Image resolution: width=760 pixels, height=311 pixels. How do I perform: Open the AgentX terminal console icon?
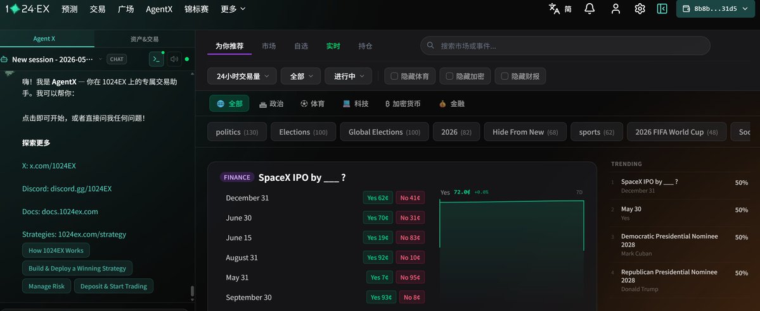coord(156,59)
